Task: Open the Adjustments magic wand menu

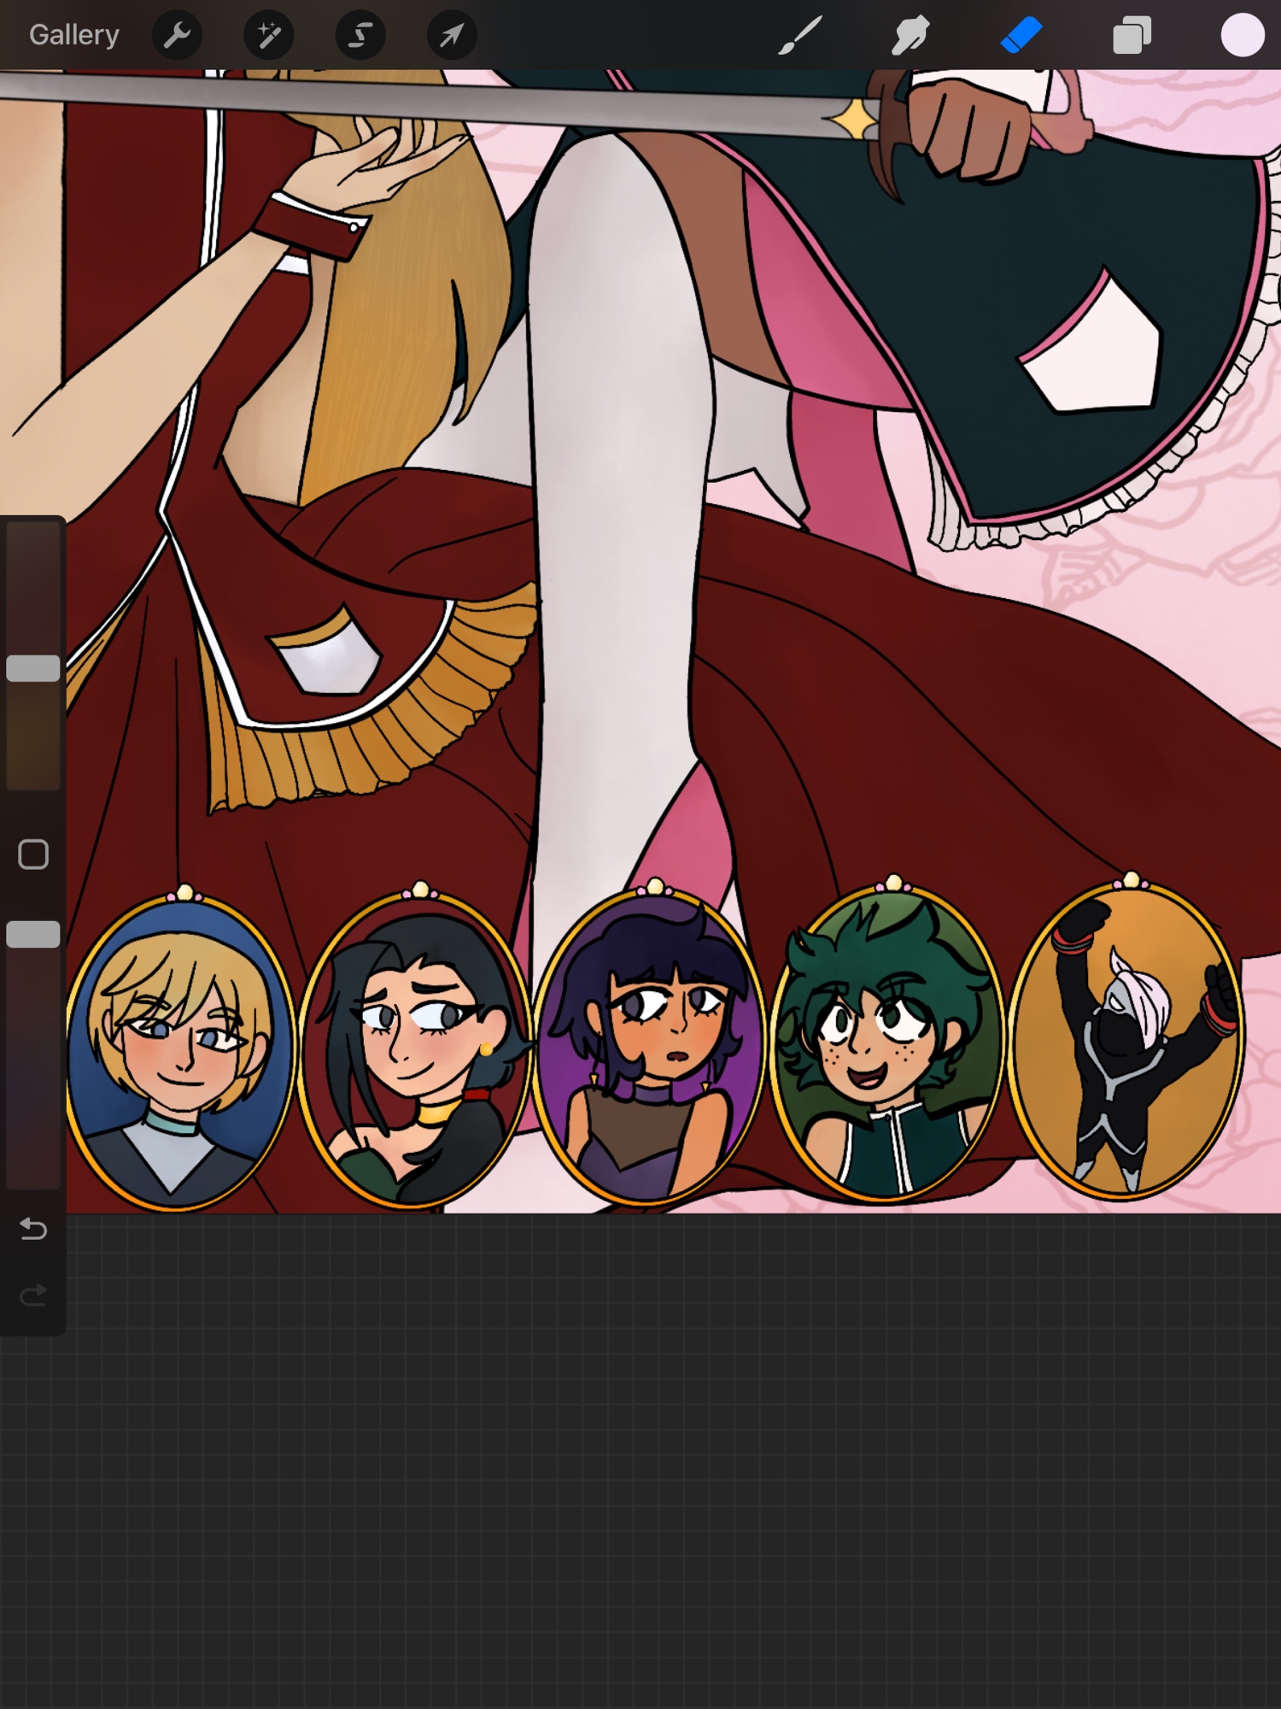Action: [268, 35]
